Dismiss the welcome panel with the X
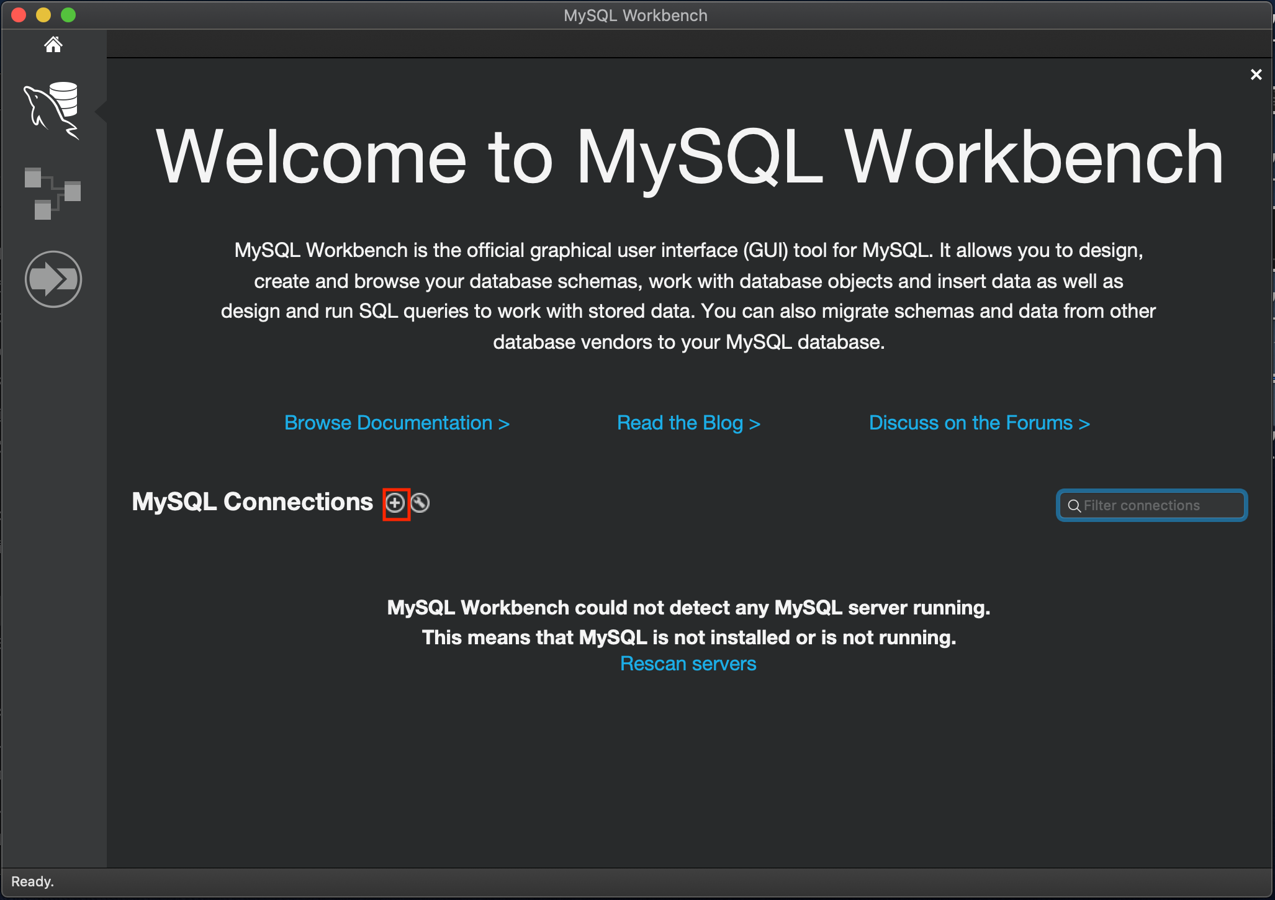This screenshot has width=1275, height=900. (x=1256, y=74)
